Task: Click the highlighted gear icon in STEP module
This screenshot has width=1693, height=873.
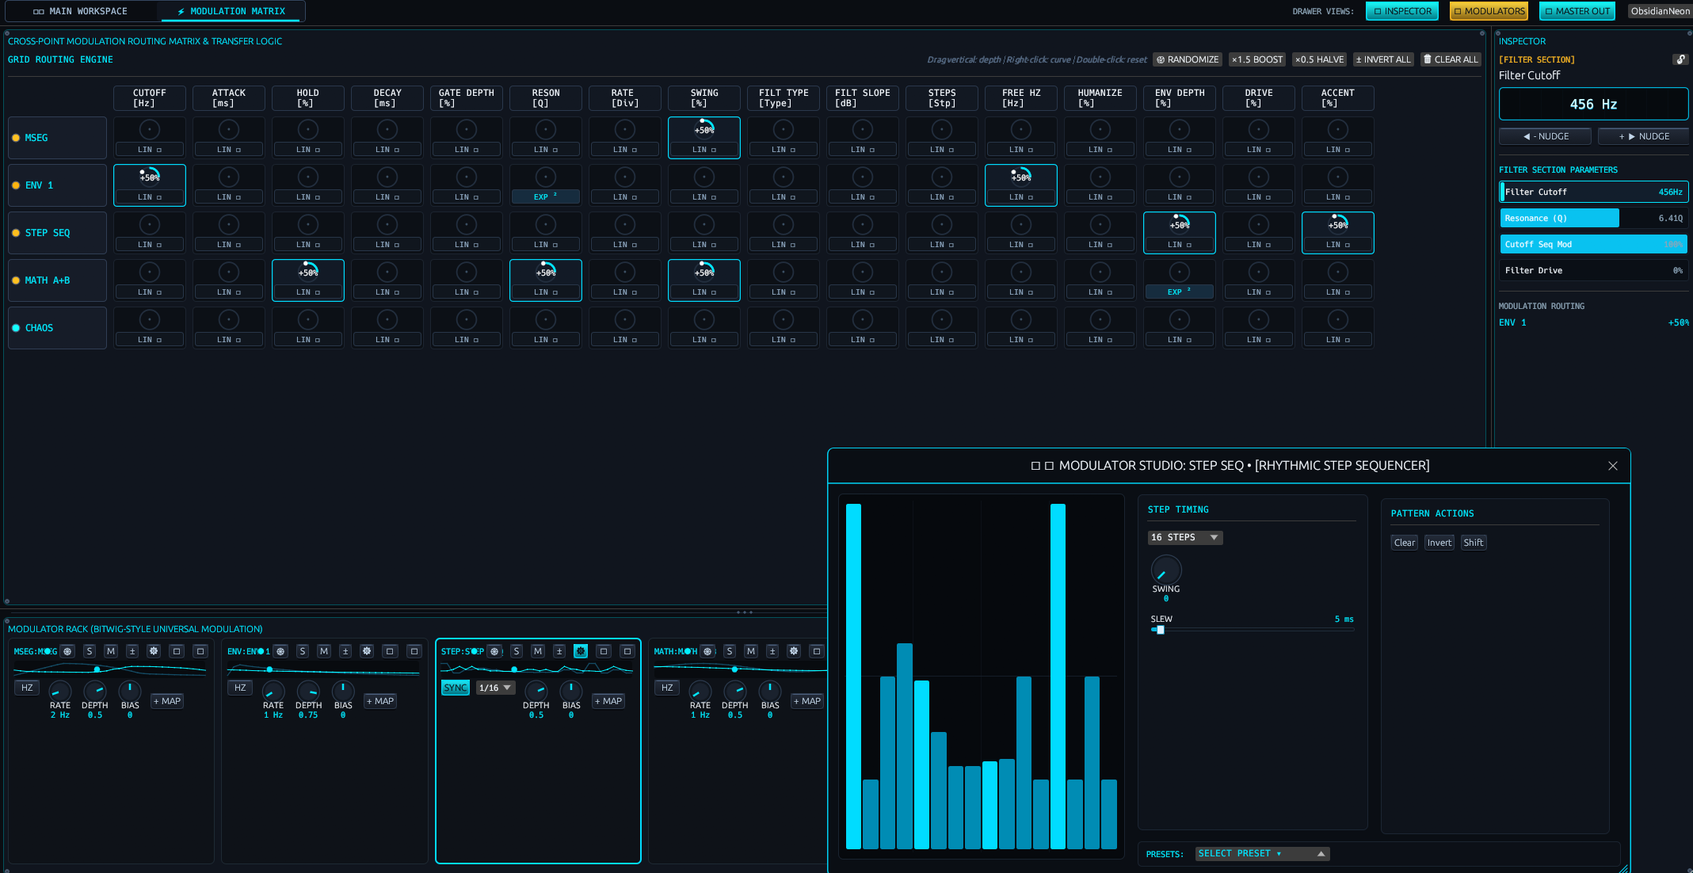Action: pos(581,651)
